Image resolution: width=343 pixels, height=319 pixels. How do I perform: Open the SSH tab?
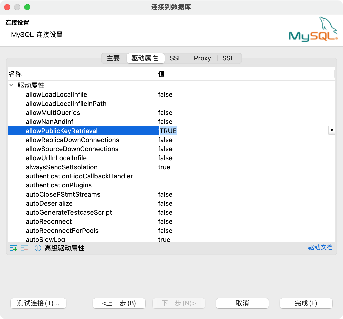[x=176, y=58]
